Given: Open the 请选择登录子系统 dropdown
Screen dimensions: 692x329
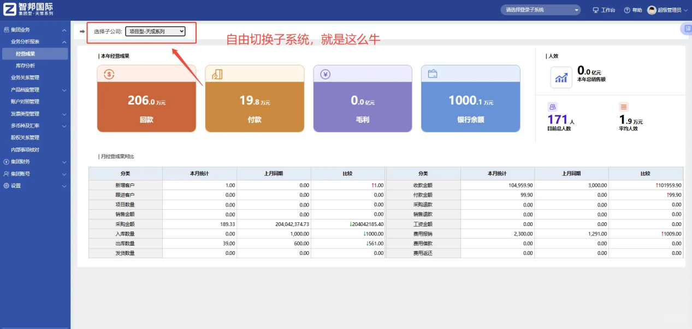Looking at the screenshot, I should click(540, 9).
